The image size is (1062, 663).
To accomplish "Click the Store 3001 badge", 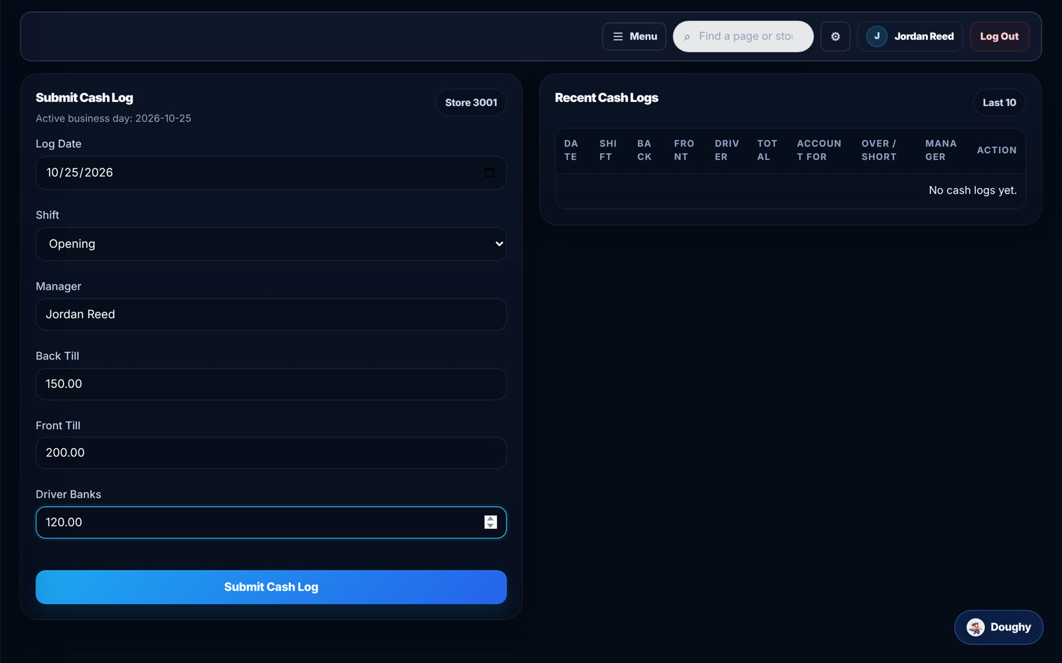I will [471, 103].
